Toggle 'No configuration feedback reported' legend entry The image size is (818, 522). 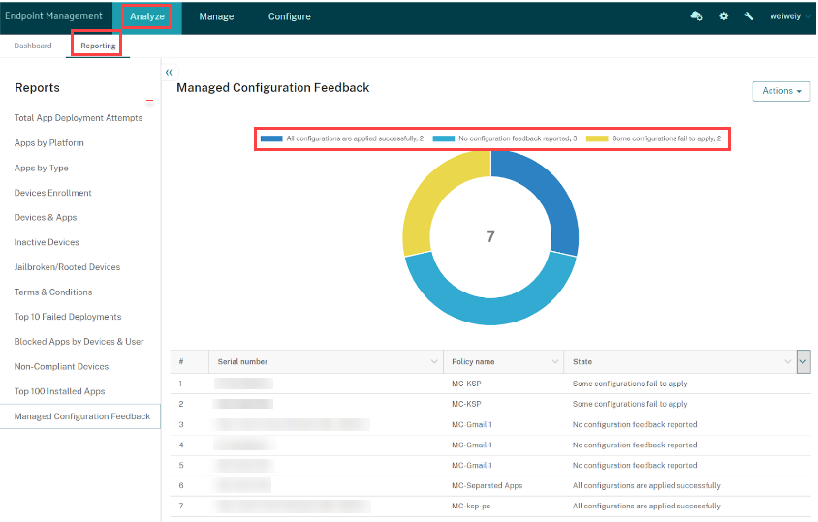click(505, 138)
